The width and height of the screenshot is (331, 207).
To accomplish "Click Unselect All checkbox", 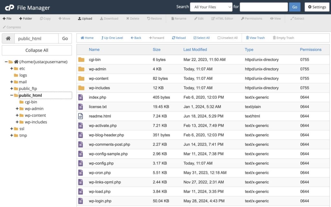I will pyautogui.click(x=228, y=38).
